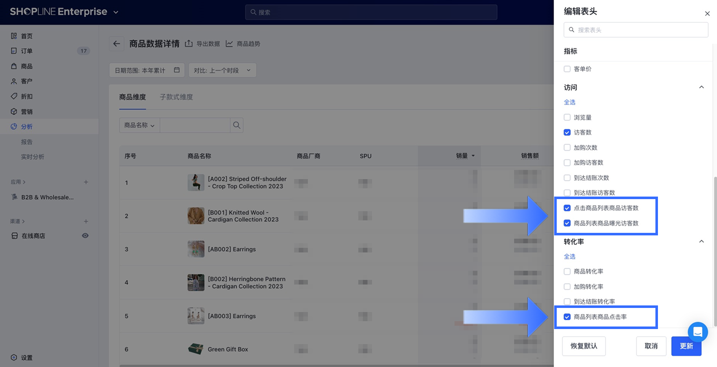Image resolution: width=717 pixels, height=367 pixels.
Task: Open the 订单 orders icon
Action: pos(14,51)
